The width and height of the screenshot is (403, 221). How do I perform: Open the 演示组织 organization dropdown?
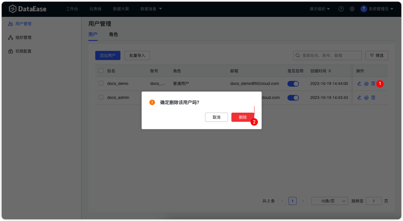(319, 9)
